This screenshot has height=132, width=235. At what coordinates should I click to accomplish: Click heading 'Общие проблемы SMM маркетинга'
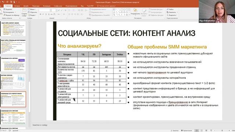[x=167, y=47]
